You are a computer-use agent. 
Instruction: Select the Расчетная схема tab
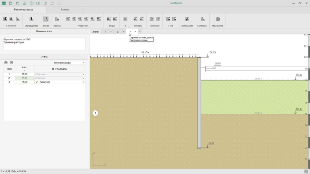[23, 10]
